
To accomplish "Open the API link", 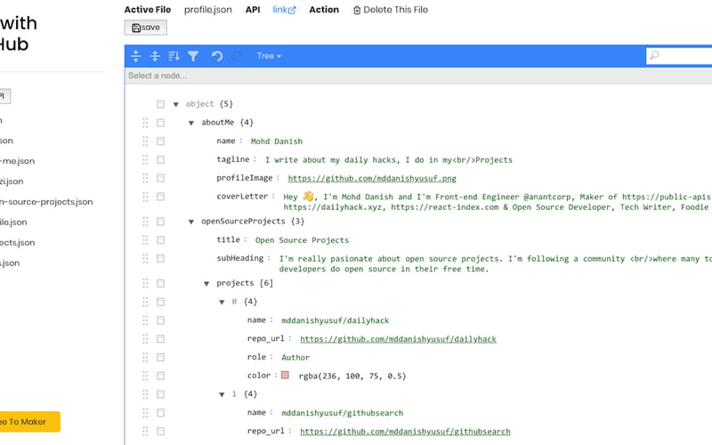I will point(284,10).
